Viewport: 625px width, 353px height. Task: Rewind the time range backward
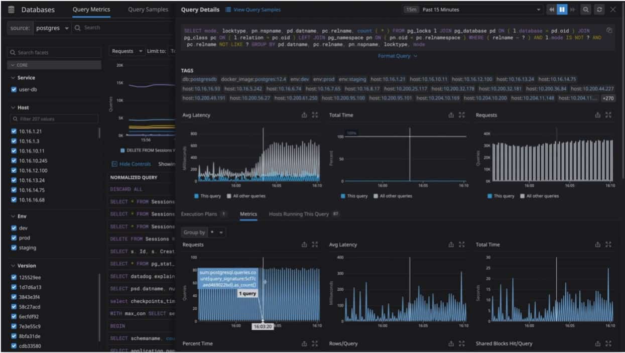[x=552, y=10]
